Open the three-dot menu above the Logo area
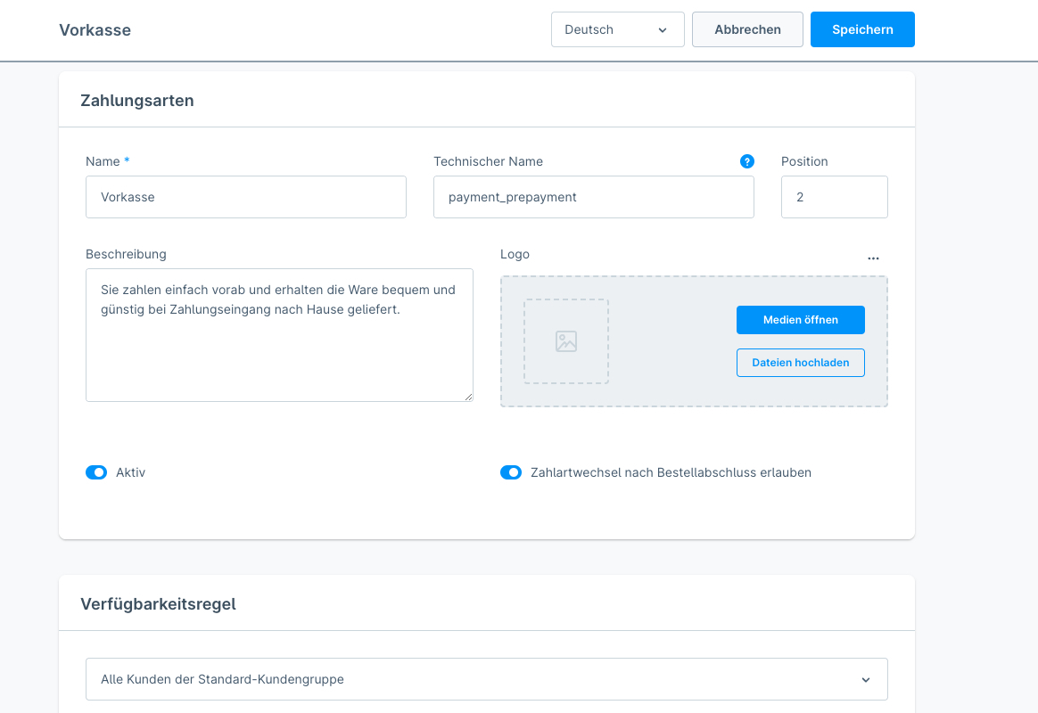 tap(873, 258)
